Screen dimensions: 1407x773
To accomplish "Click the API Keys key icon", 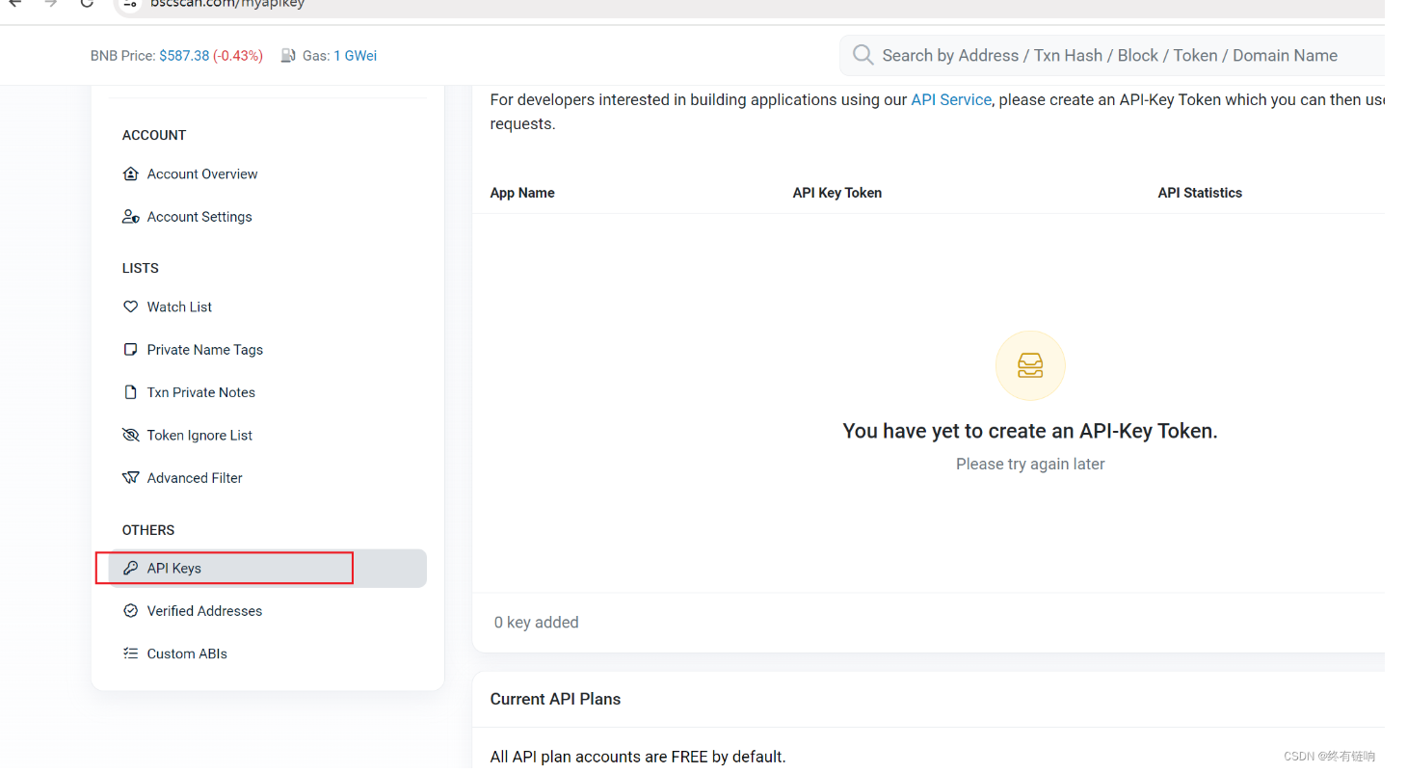I will pyautogui.click(x=131, y=569).
